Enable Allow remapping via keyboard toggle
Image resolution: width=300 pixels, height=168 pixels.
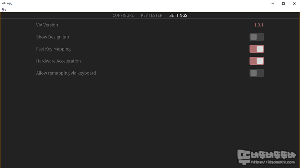tap(256, 73)
